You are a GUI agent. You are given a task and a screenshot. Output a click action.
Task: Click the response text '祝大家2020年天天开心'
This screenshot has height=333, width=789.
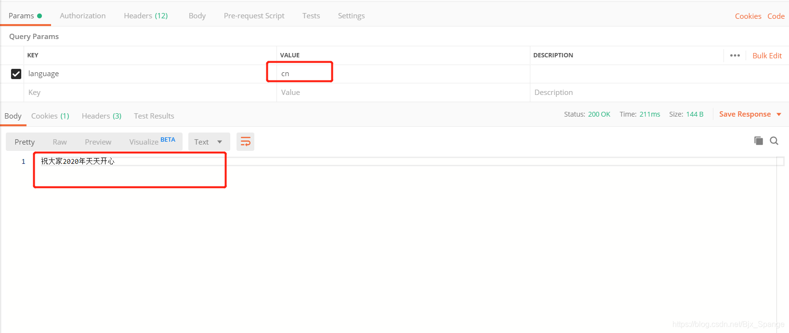(78, 161)
